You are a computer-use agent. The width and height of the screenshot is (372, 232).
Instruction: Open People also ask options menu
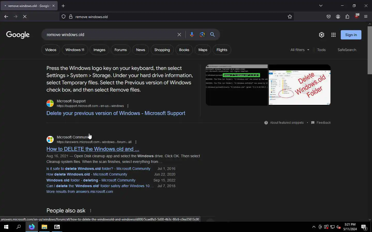[x=91, y=211]
